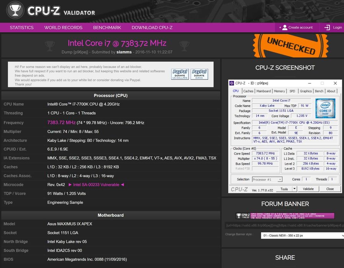Image resolution: width=344 pixels, height=268 pixels.
Task: Switch to the Caches tab in CPU-Z
Action: click(248, 91)
